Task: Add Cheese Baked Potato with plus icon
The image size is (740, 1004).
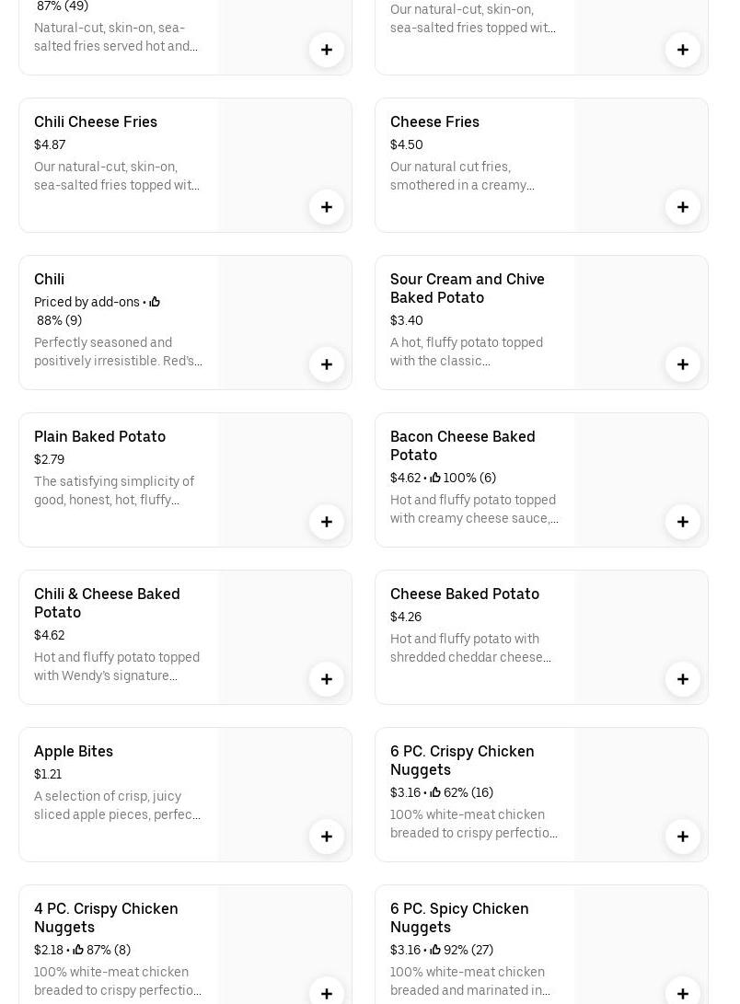Action: tap(683, 679)
